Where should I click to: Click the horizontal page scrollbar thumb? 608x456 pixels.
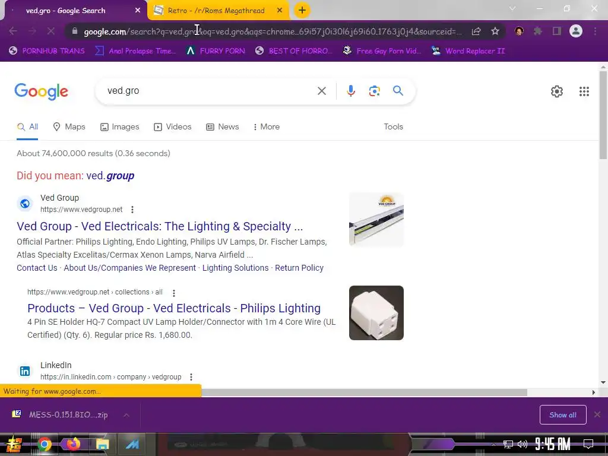click(364, 392)
